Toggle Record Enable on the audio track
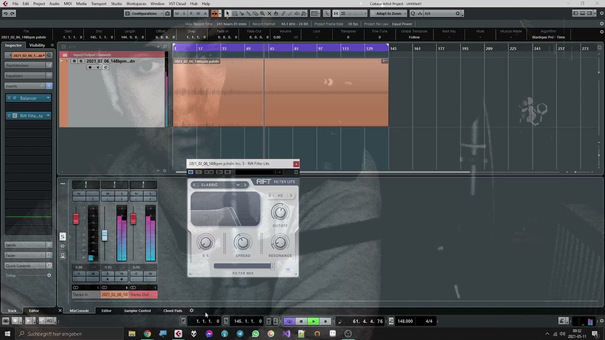Viewport: 605px width, 340px height. 90,67
